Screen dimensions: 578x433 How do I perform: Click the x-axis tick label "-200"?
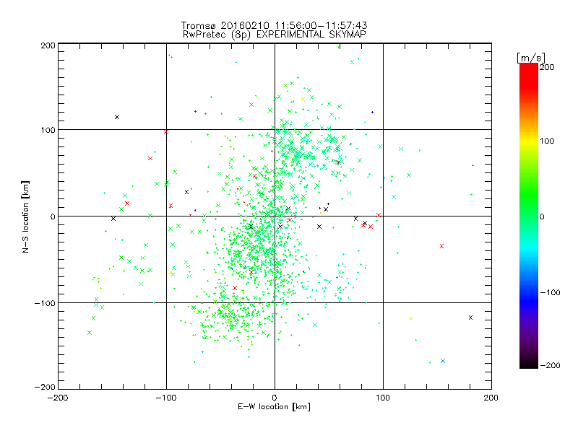click(x=58, y=398)
